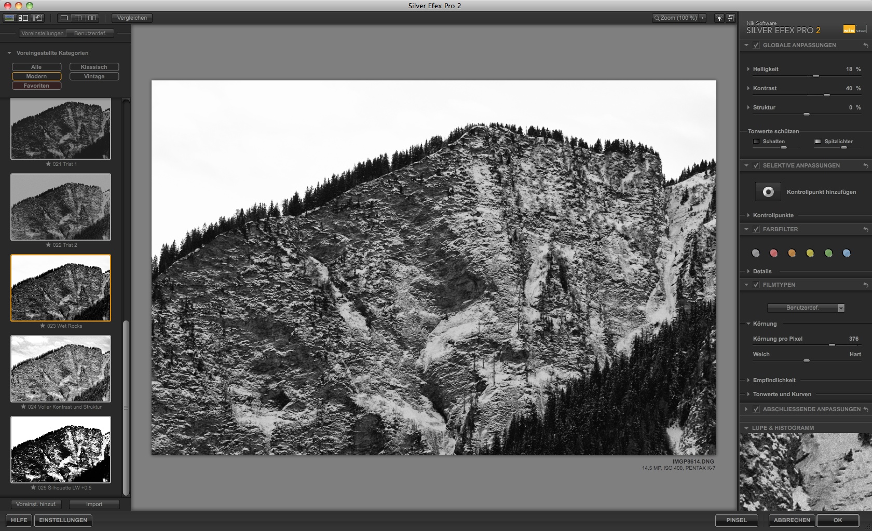Open EINSTELLUNGEN
The height and width of the screenshot is (531, 872).
click(63, 520)
